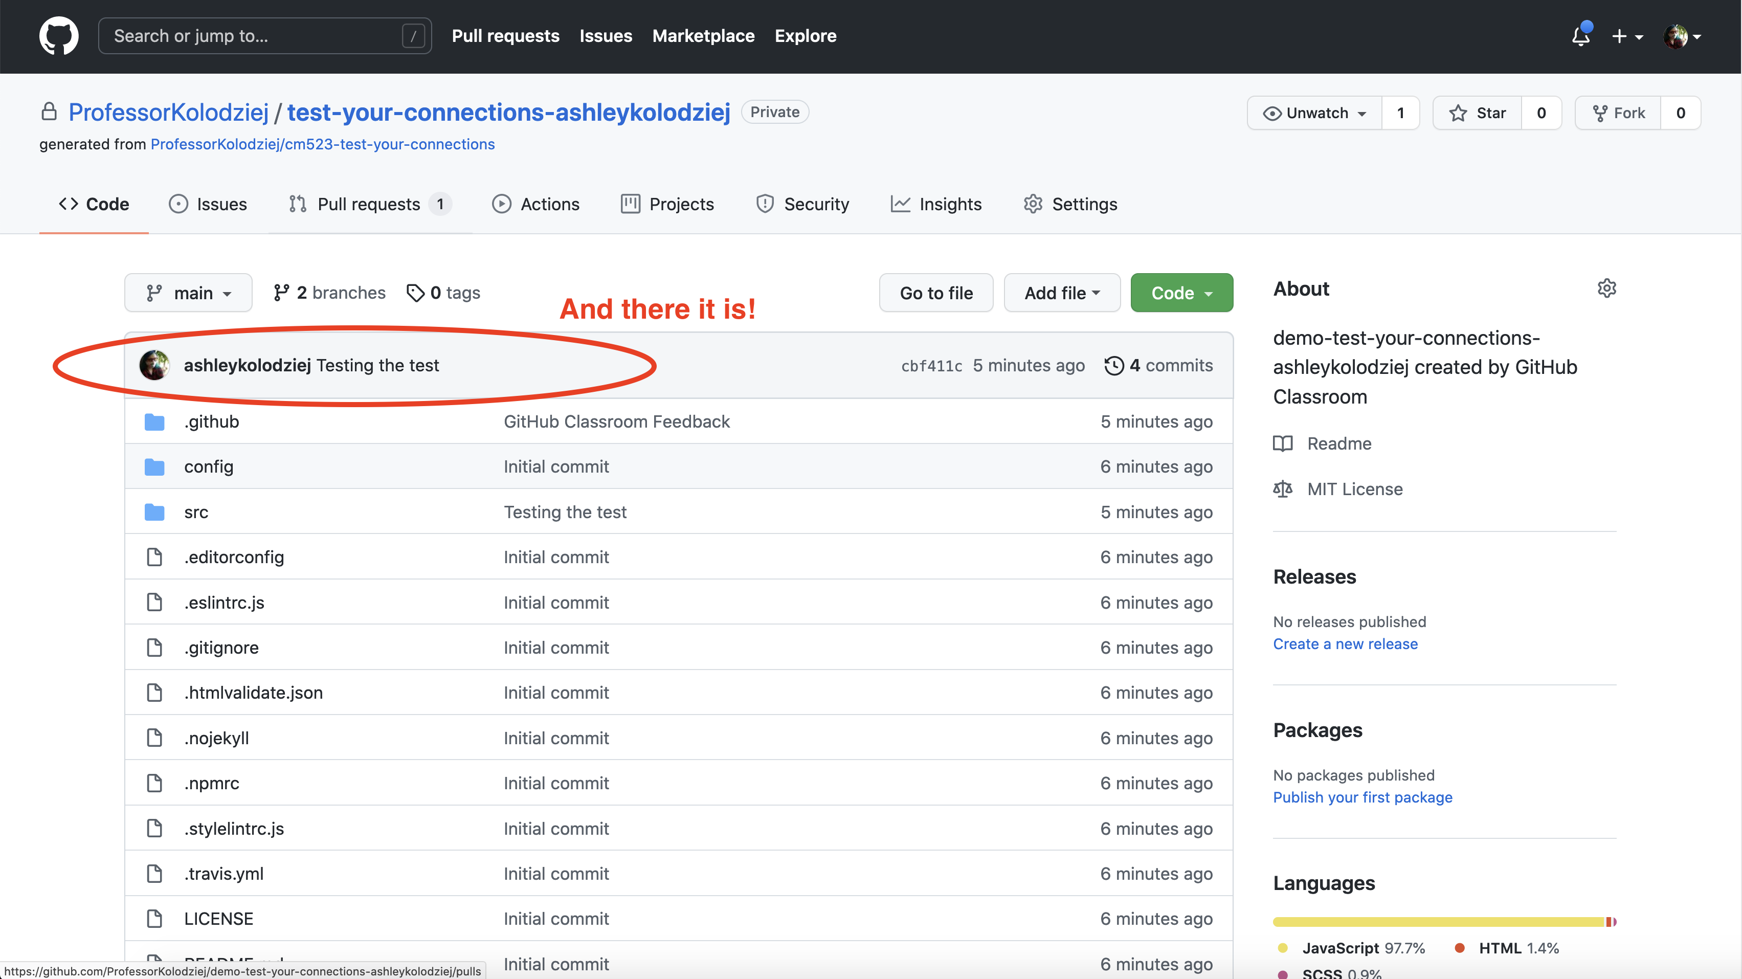
Task: Switch to the Pull requests tab
Action: [370, 204]
